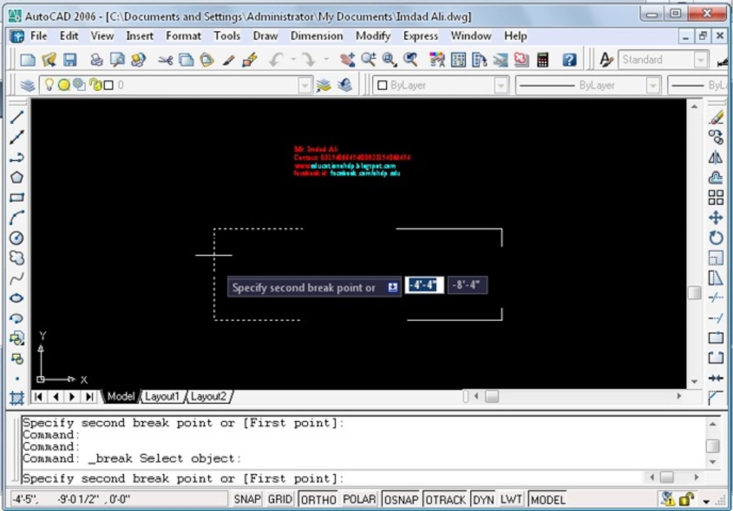The width and height of the screenshot is (733, 511).
Task: Open the File menu
Action: 38,36
